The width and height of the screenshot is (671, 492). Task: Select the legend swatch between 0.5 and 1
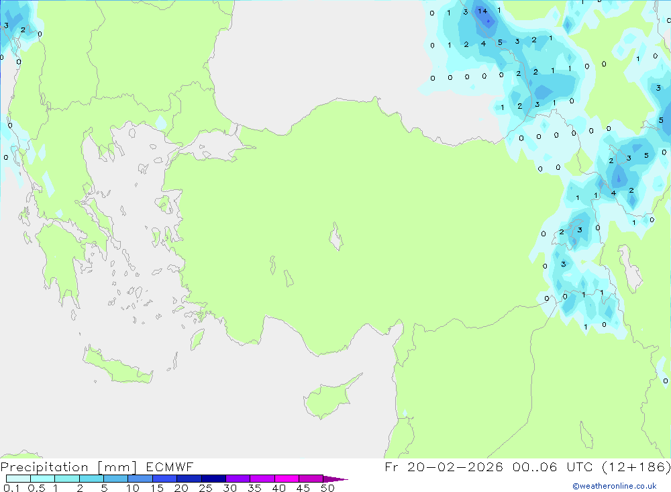point(43,479)
